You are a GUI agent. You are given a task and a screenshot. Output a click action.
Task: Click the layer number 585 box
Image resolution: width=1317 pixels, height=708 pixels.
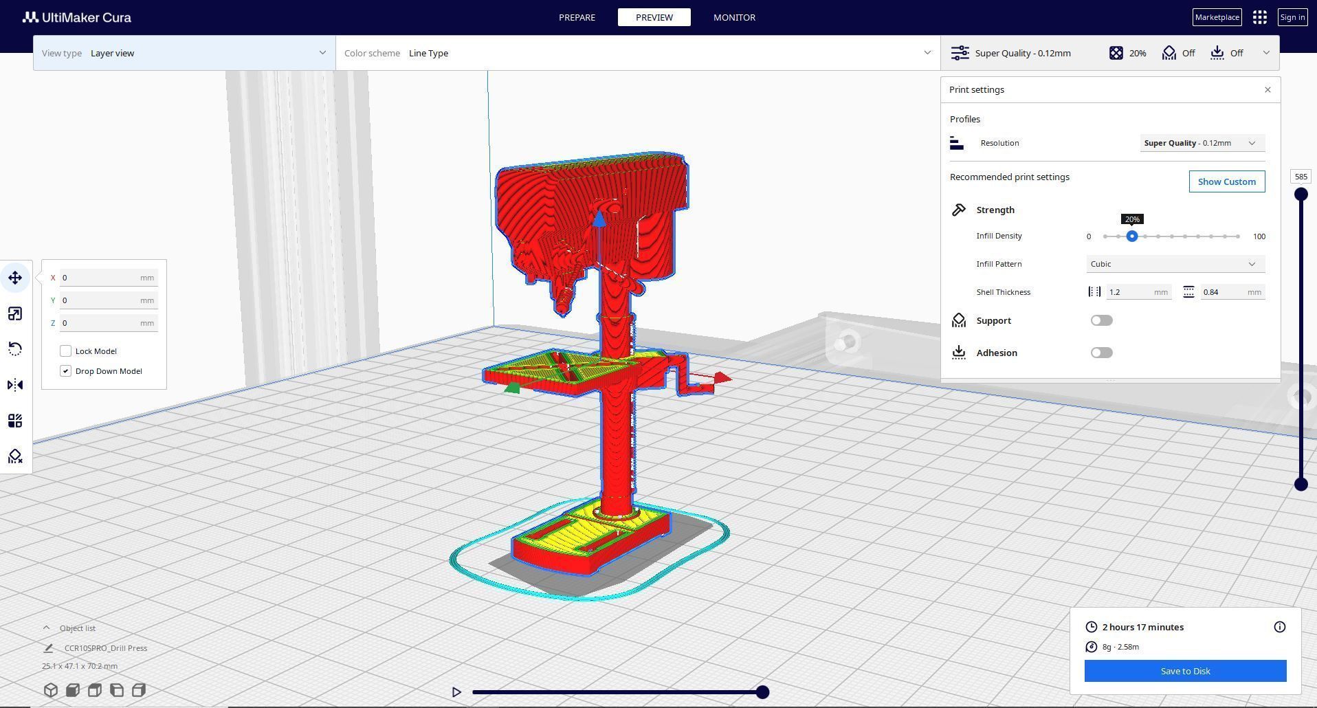[1301, 177]
